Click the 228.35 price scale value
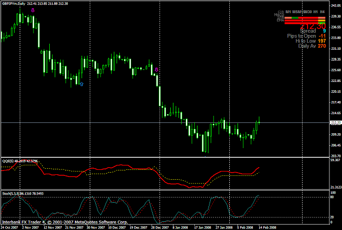The width and height of the screenshot is (342, 230). click(336, 59)
